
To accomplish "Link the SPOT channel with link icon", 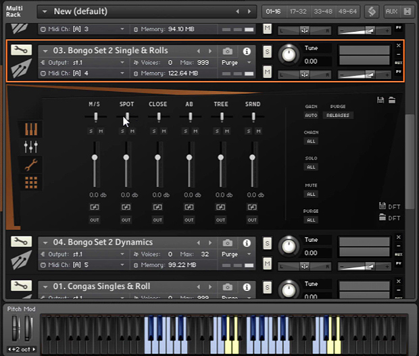I will click(x=126, y=207).
